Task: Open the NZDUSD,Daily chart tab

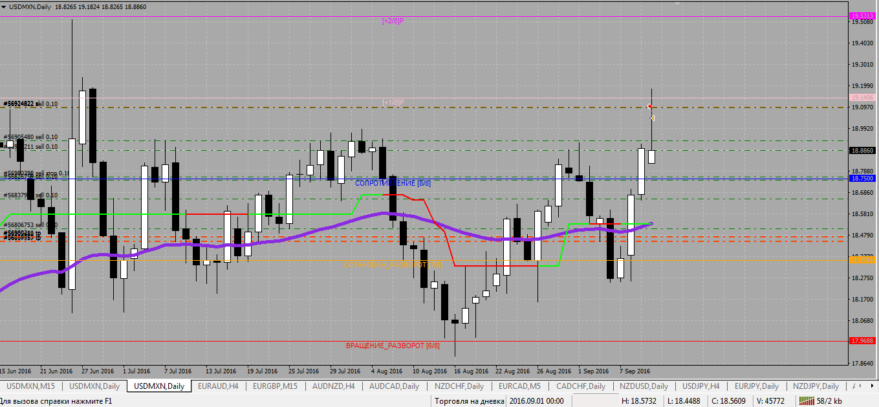Action: [x=644, y=386]
